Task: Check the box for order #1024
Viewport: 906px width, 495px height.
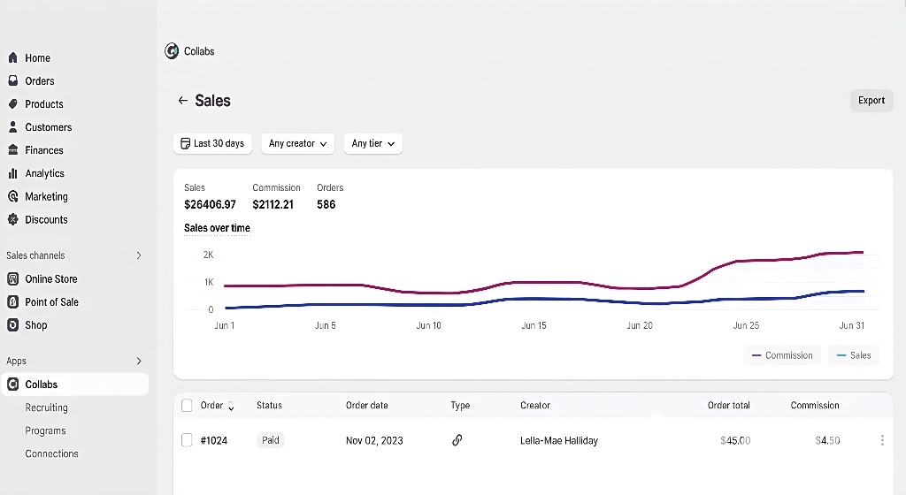Action: pos(187,440)
